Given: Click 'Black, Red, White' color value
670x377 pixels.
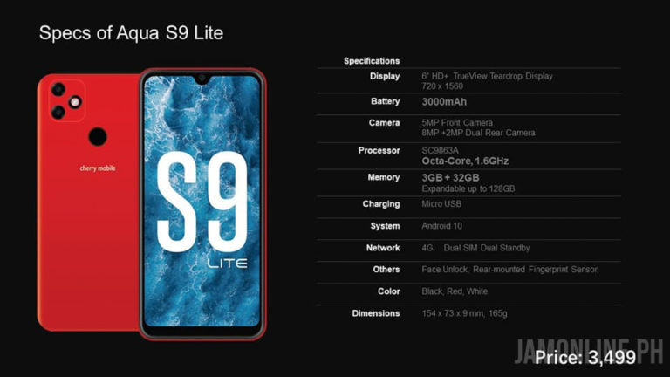Looking at the screenshot, I should point(455,291).
